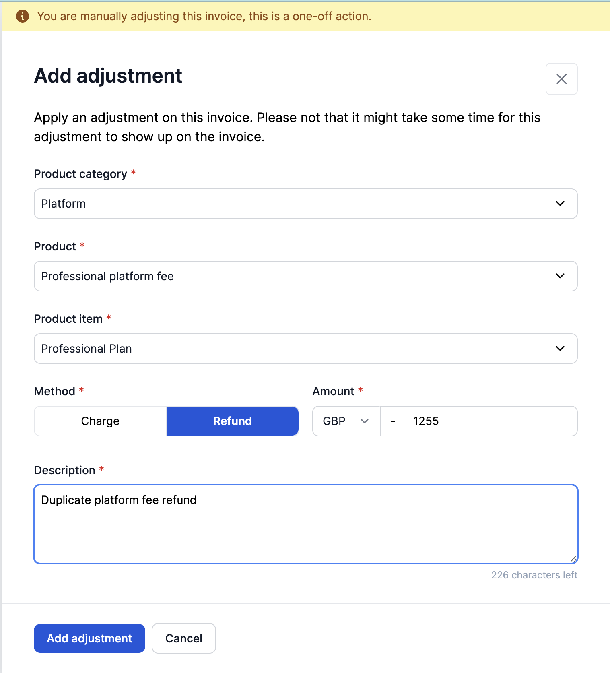Select the Charge method
The image size is (610, 673).
click(x=100, y=421)
